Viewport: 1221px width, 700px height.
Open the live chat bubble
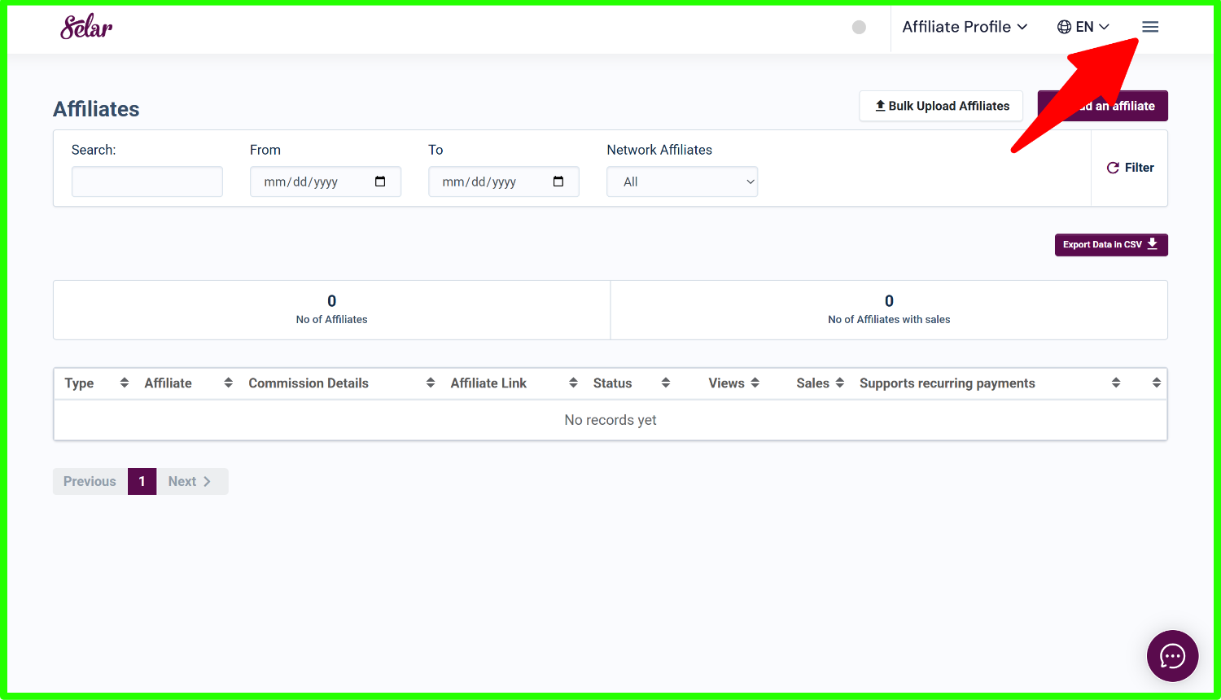(x=1172, y=655)
